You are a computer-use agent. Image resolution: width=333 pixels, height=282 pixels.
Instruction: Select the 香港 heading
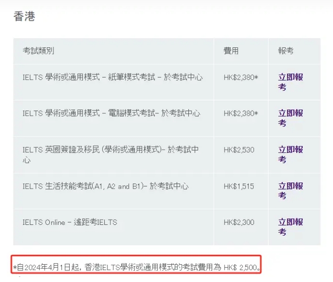24,16
